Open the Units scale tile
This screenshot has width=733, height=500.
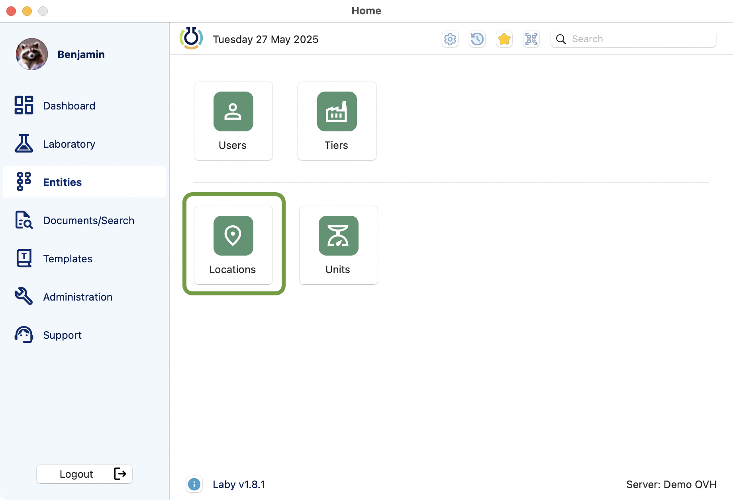(x=338, y=245)
